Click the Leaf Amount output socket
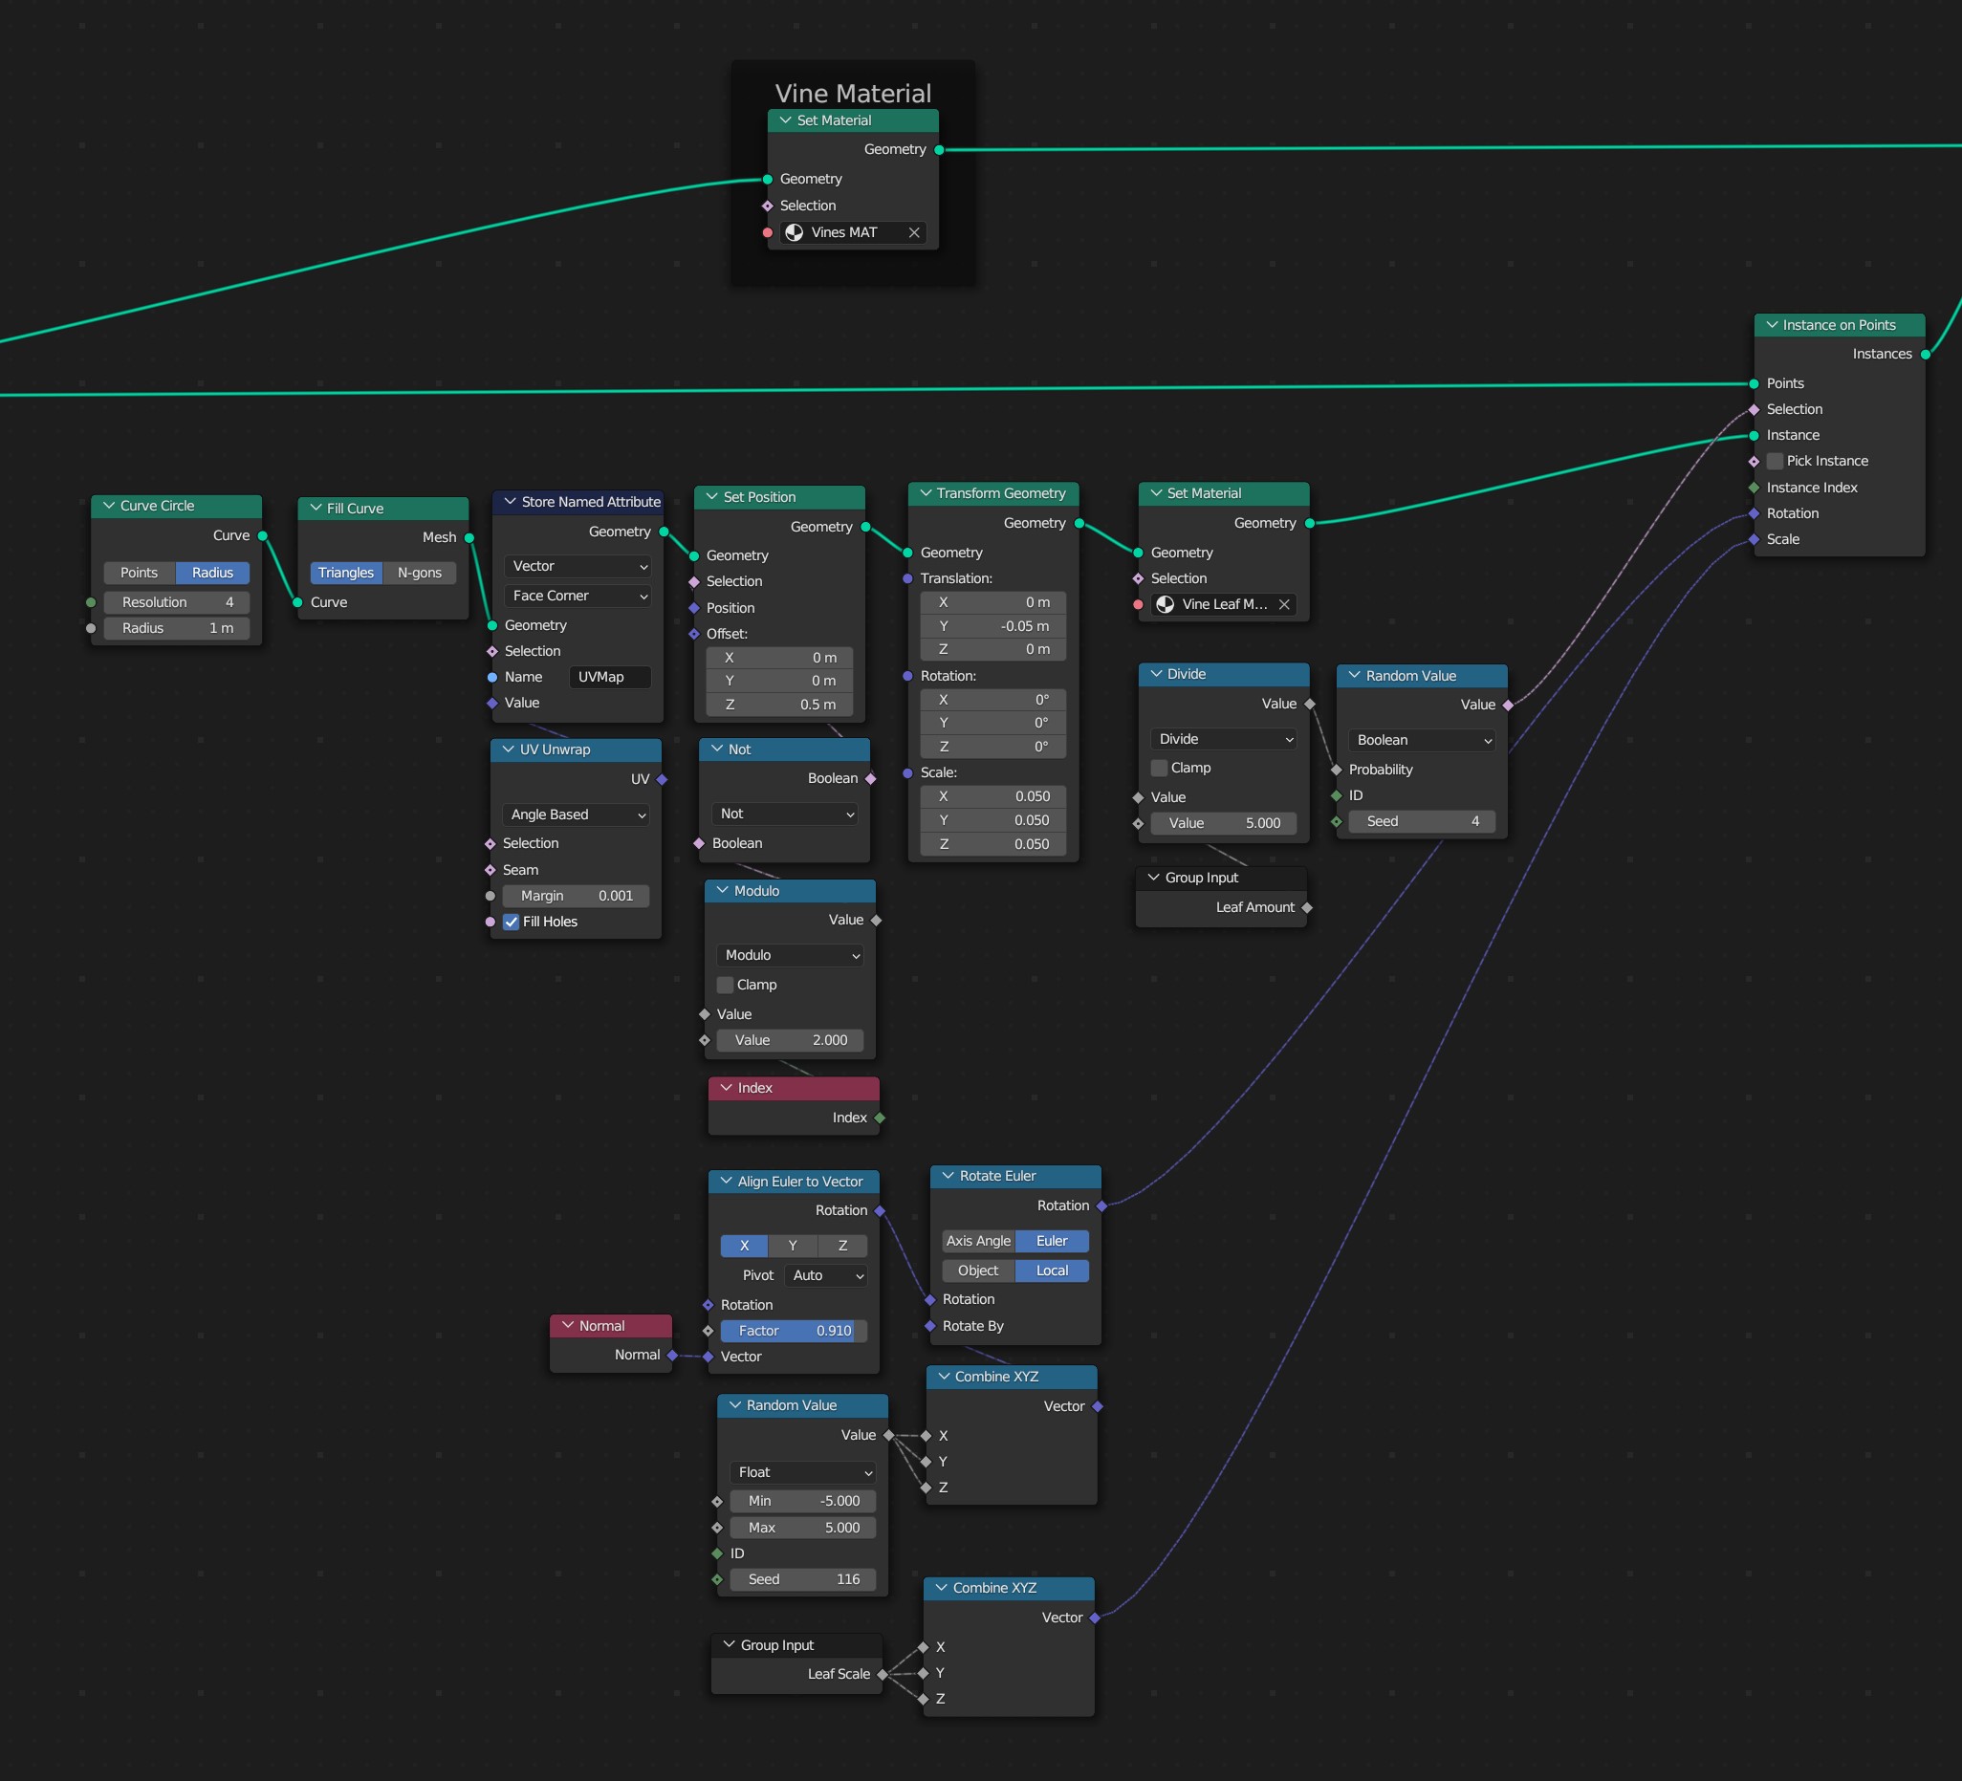The image size is (1962, 1781). 1307,908
